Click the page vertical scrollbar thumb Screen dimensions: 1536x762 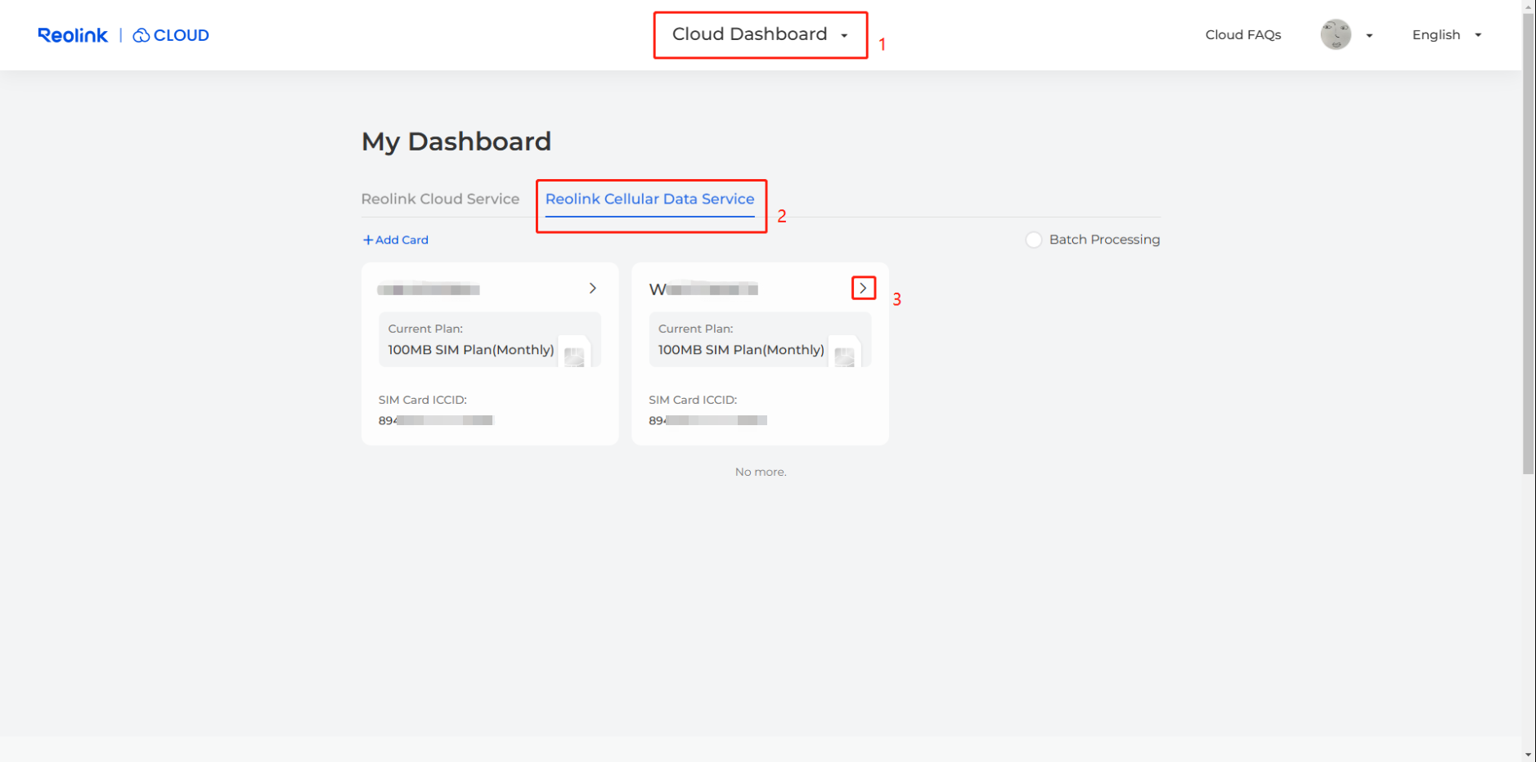[x=1528, y=245]
